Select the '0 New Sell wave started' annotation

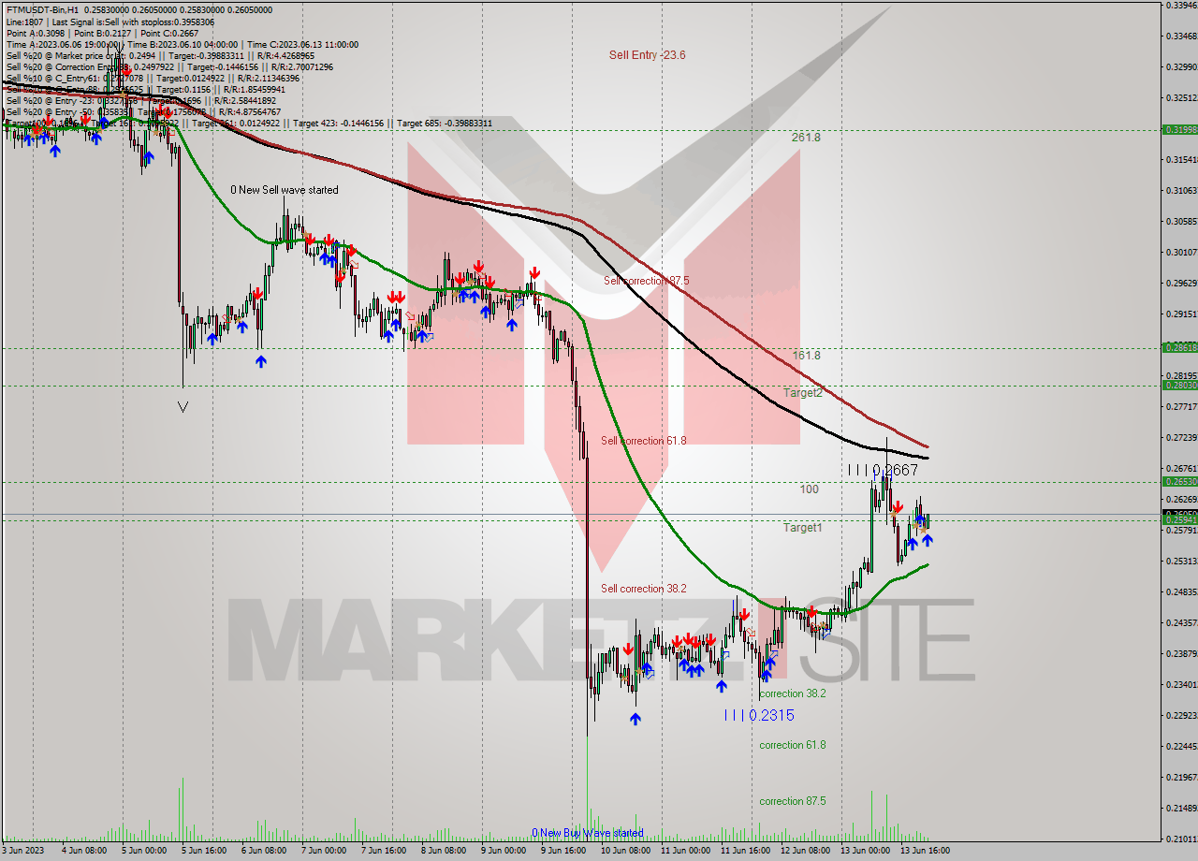coord(285,190)
